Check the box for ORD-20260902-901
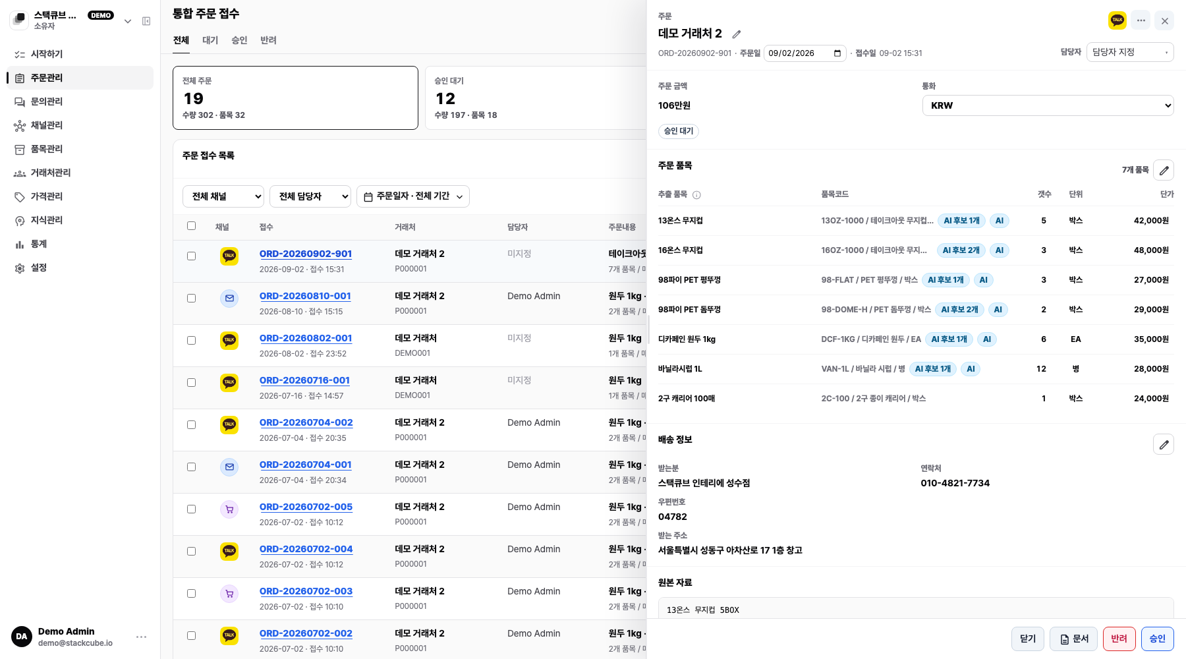Screen dimensions: 1186x659 point(191,256)
